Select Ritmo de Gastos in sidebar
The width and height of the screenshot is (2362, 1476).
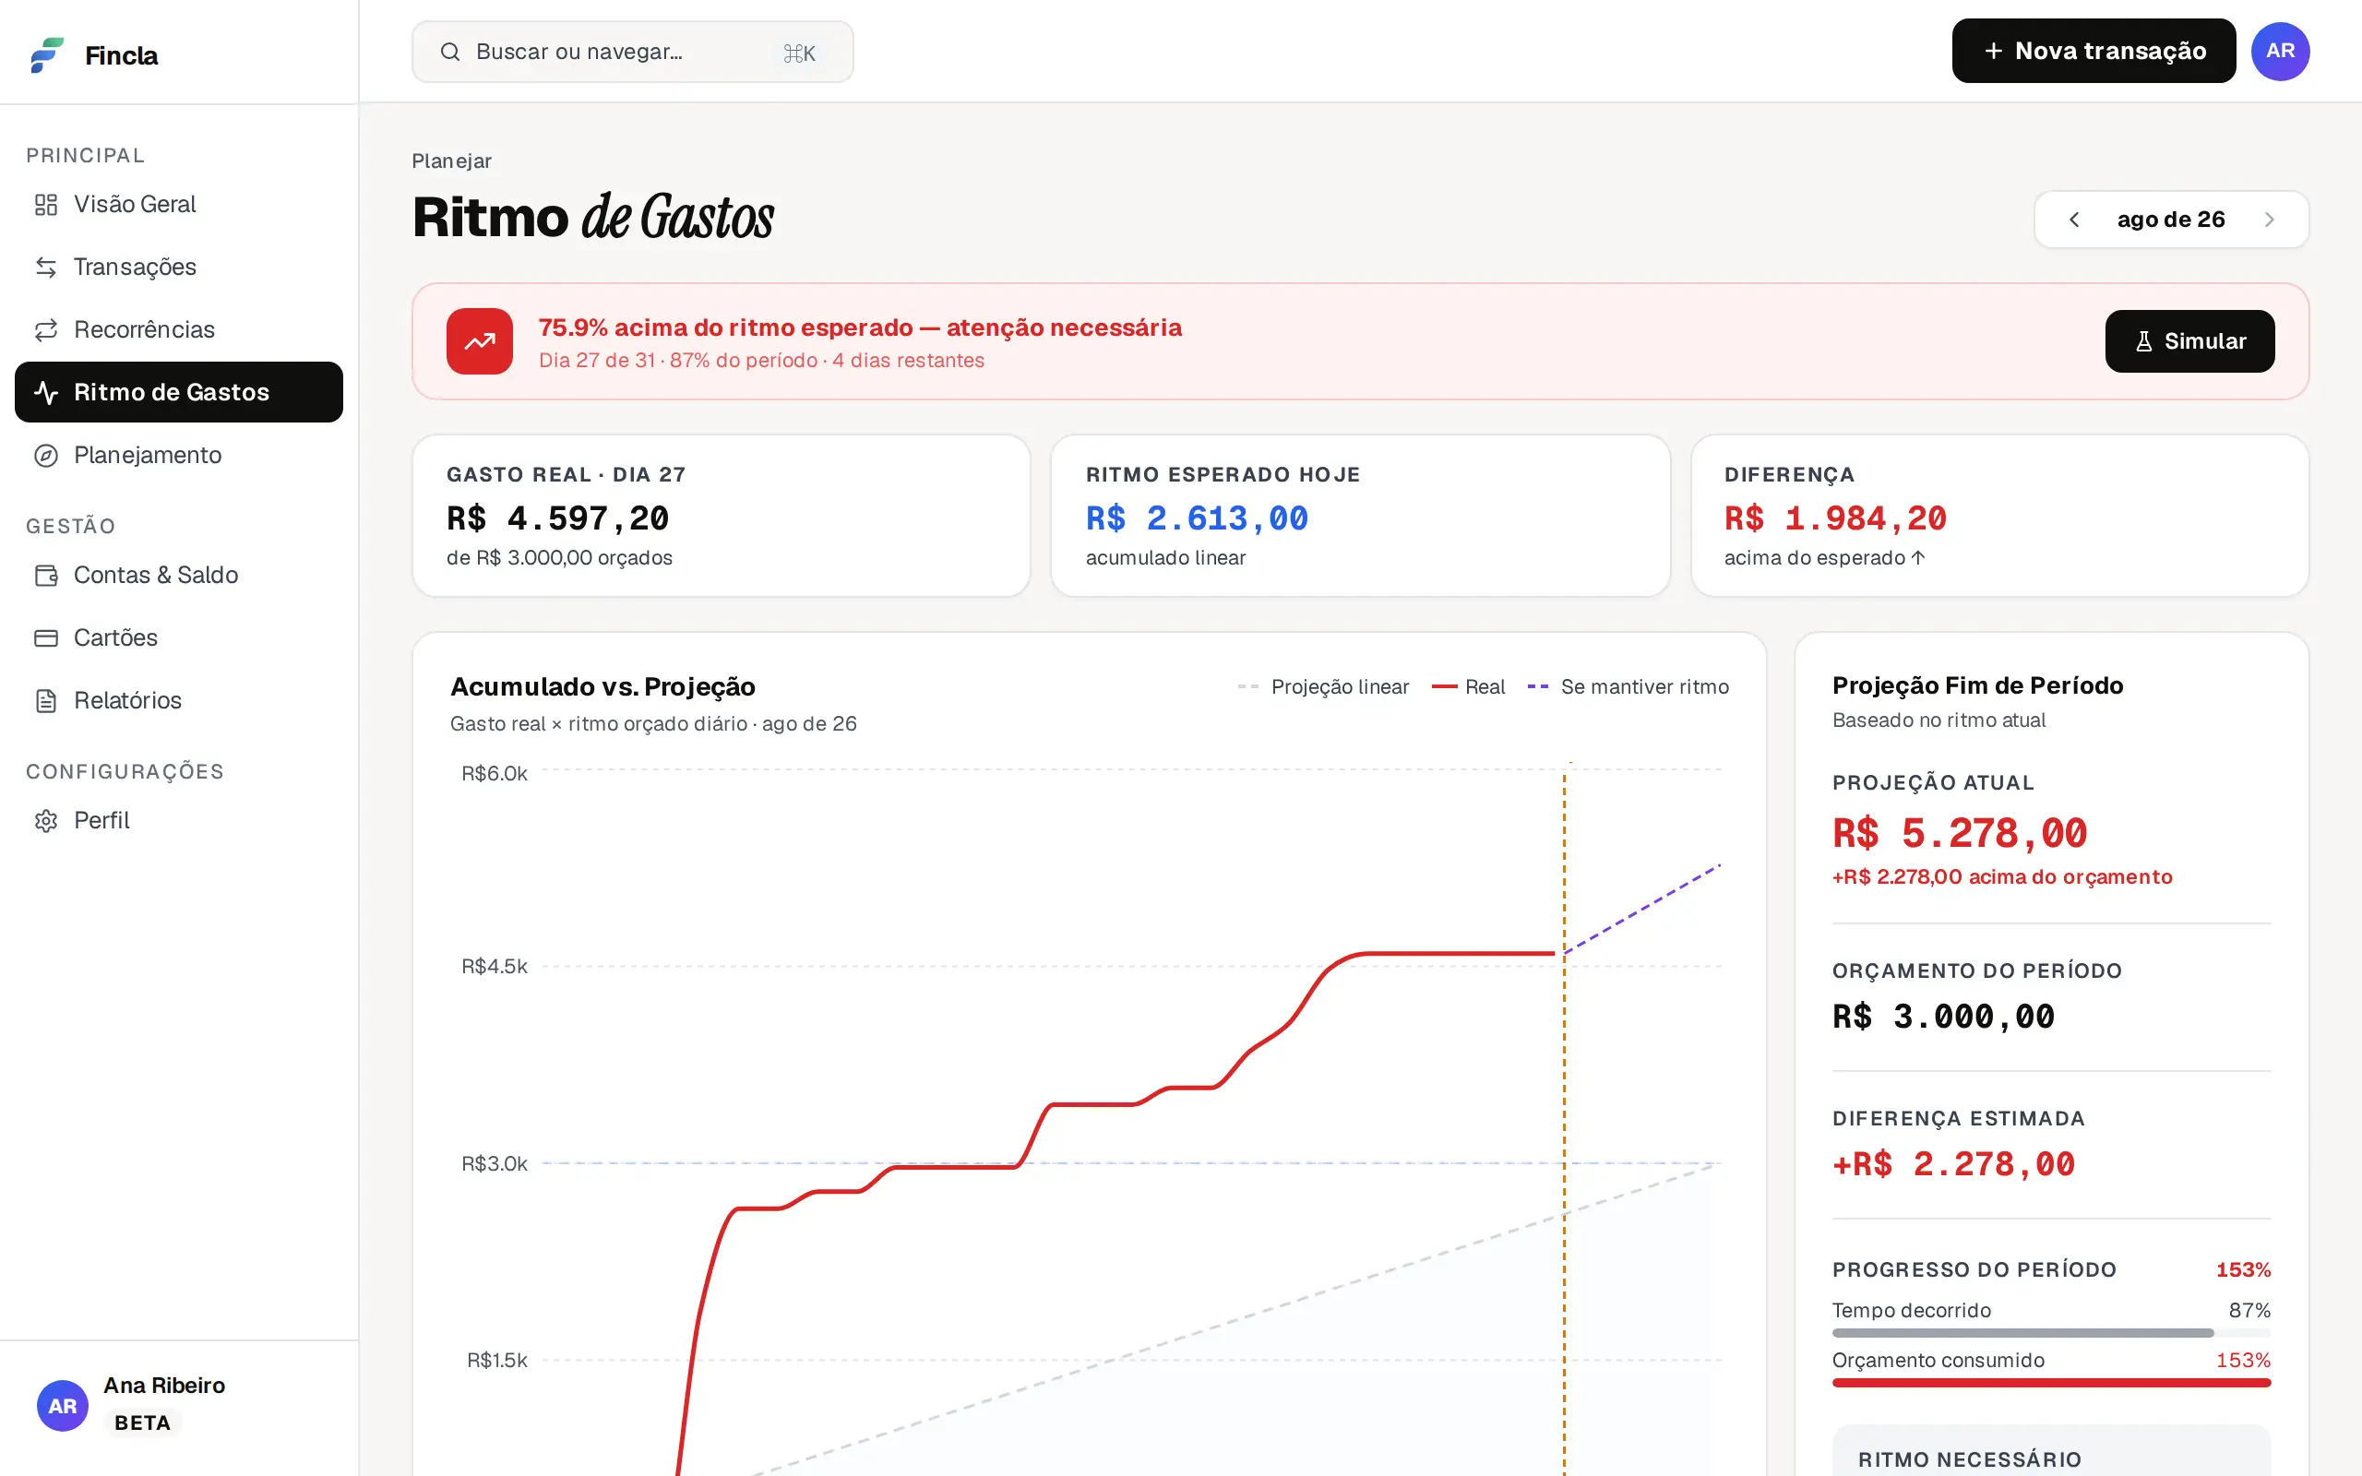[179, 392]
